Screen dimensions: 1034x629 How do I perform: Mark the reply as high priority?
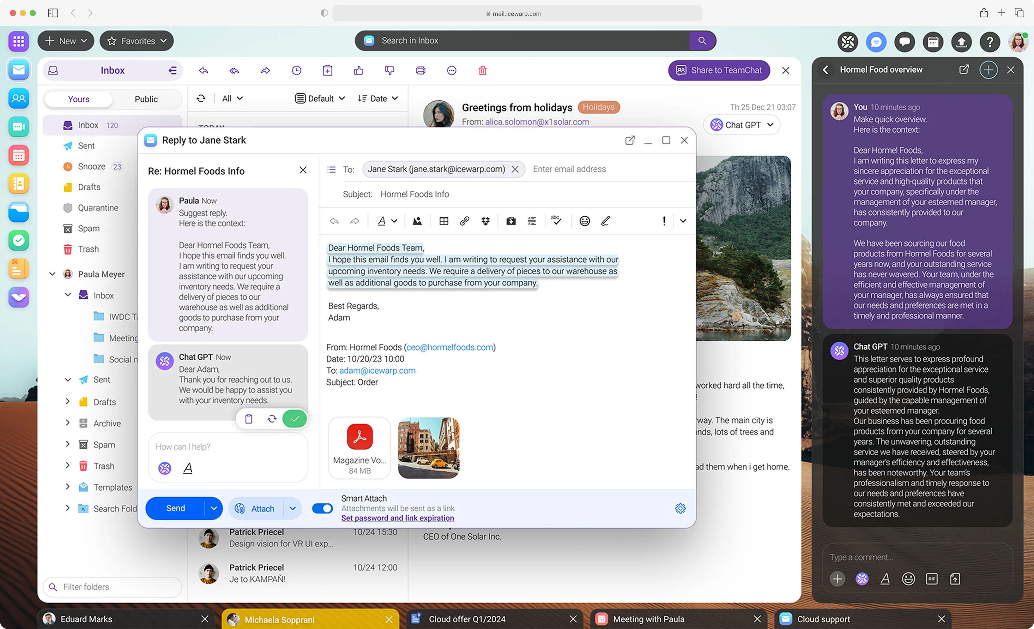(664, 221)
